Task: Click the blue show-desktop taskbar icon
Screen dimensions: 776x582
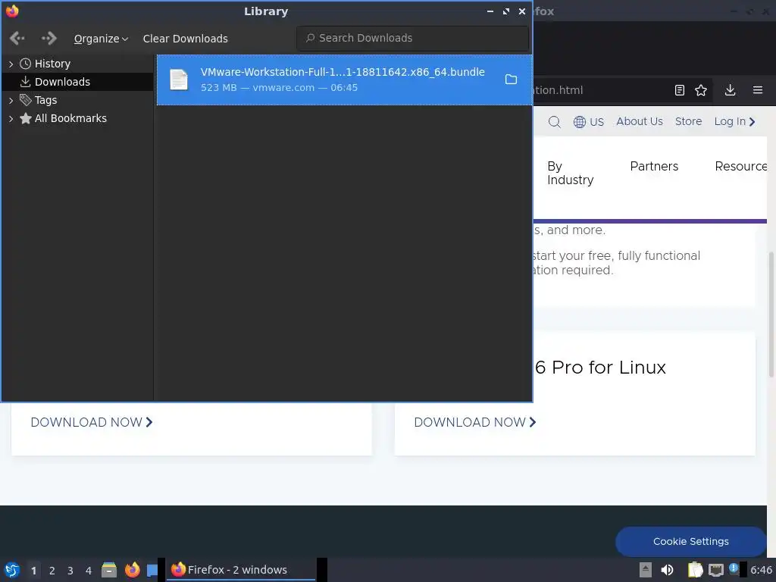Action: (152, 570)
